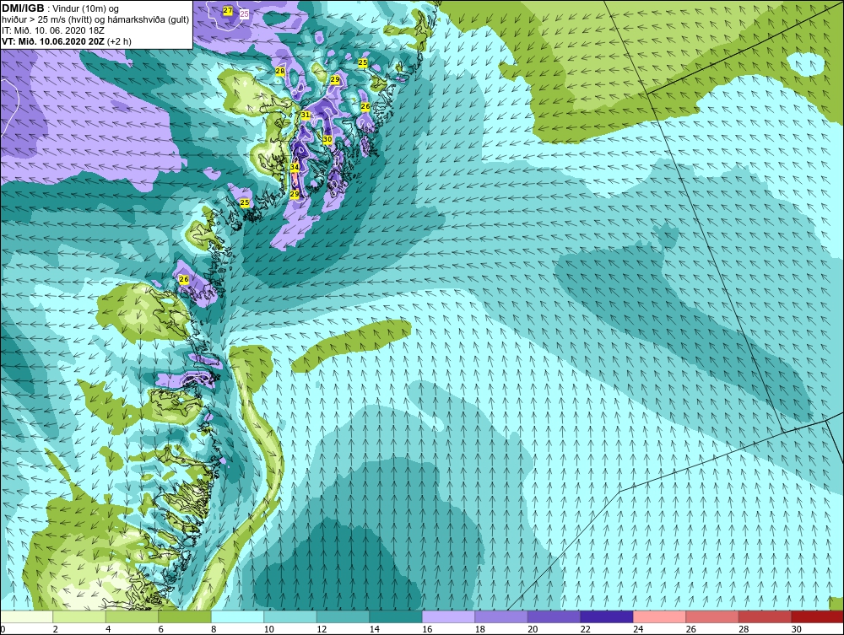Viewport: 844px width, 635px height.
Task: Select the olive green 6–8 m/s legend swatch
Action: tap(185, 616)
